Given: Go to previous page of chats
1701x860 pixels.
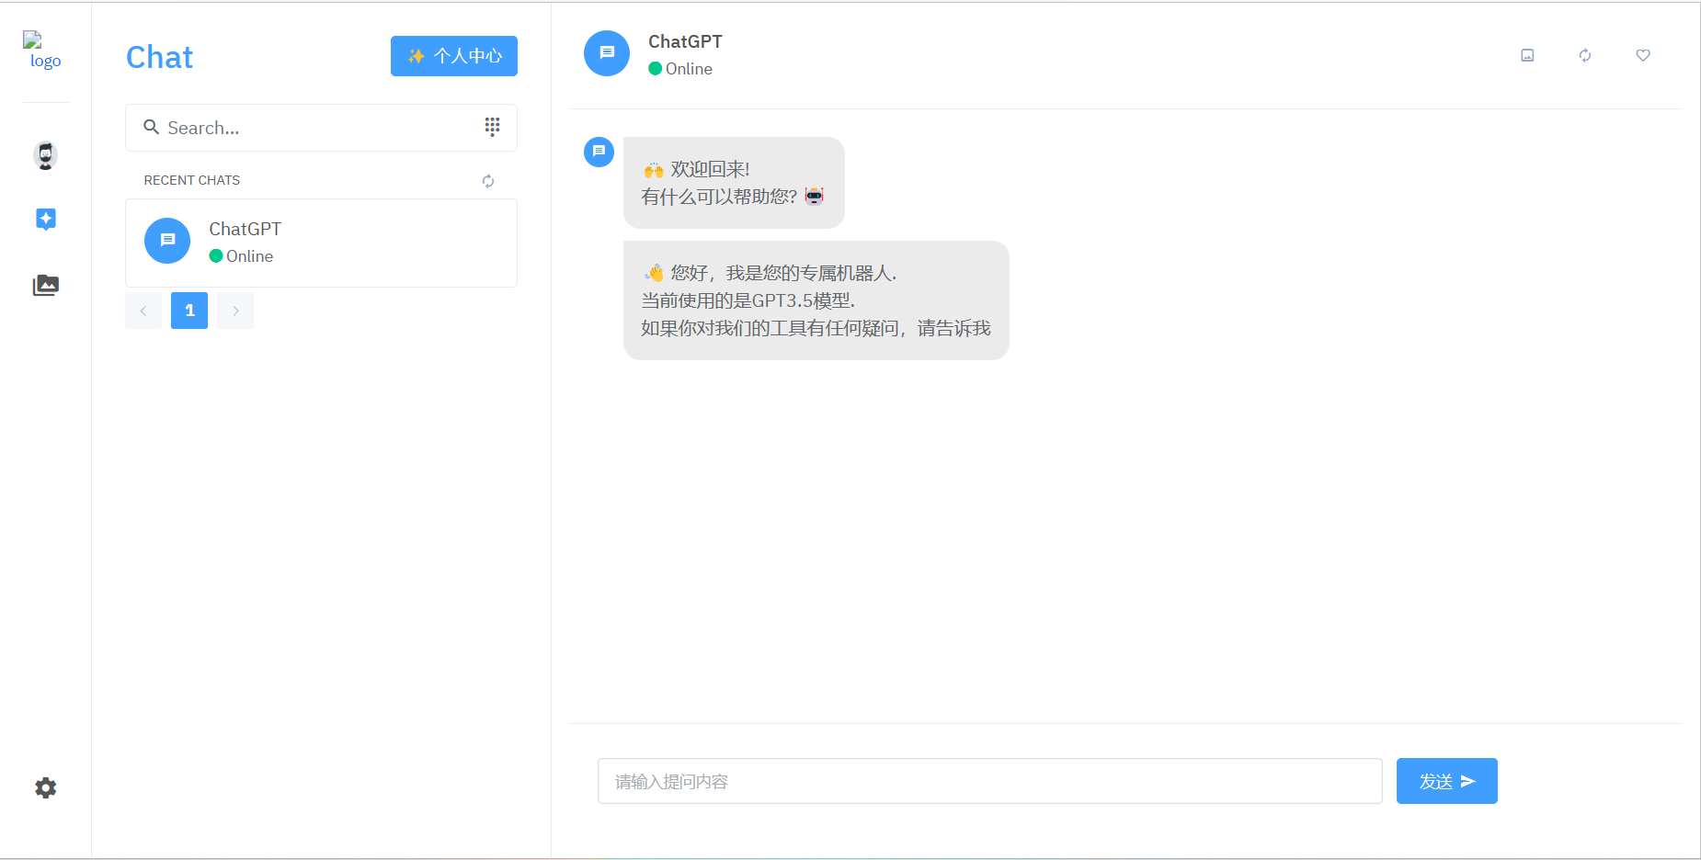Looking at the screenshot, I should tap(143, 311).
